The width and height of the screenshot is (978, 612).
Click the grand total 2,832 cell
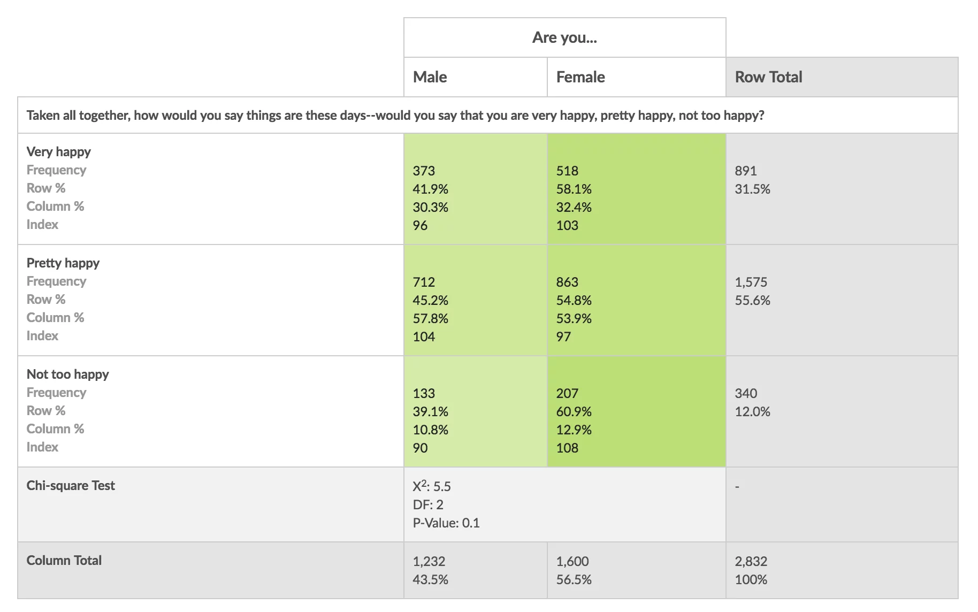coord(751,562)
